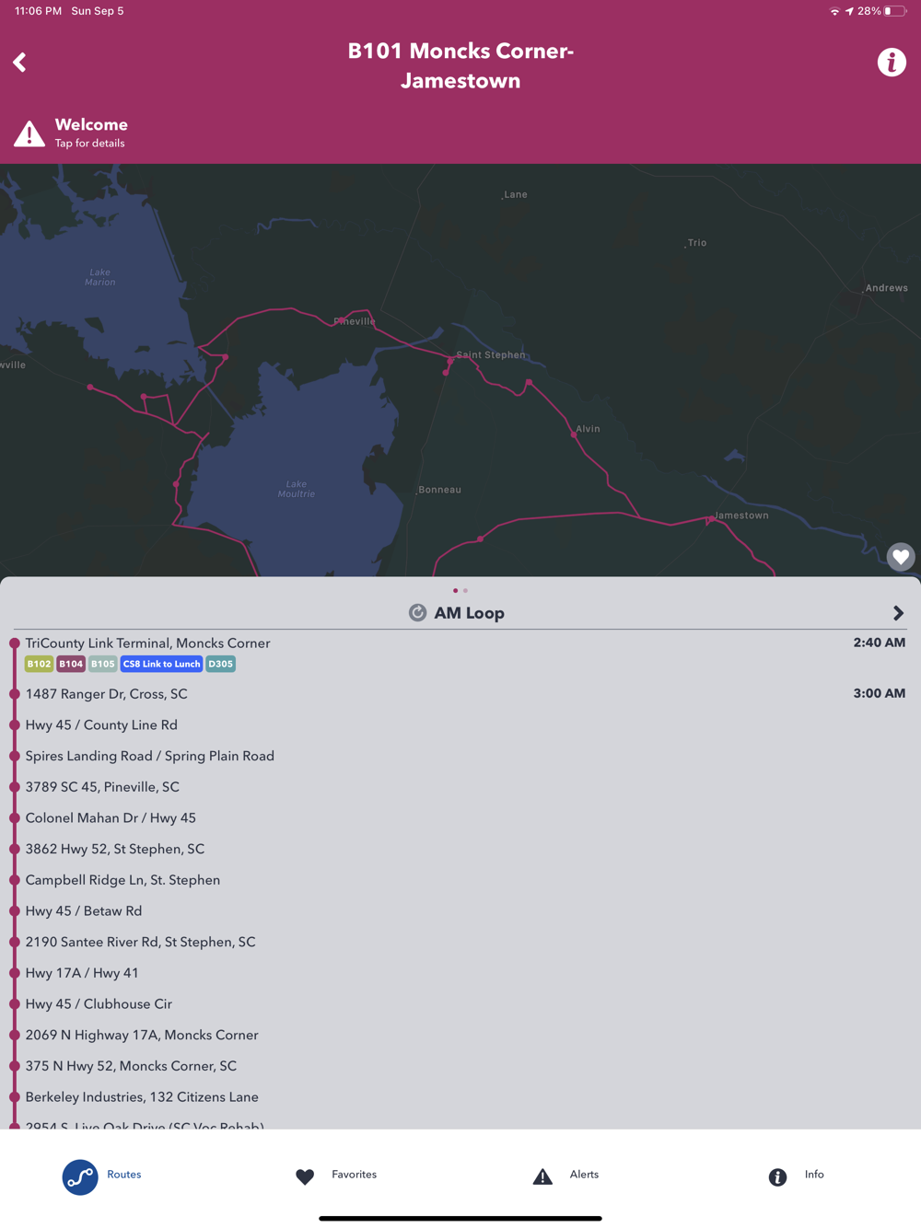
Task: Select the D305 route badge
Action: (220, 664)
